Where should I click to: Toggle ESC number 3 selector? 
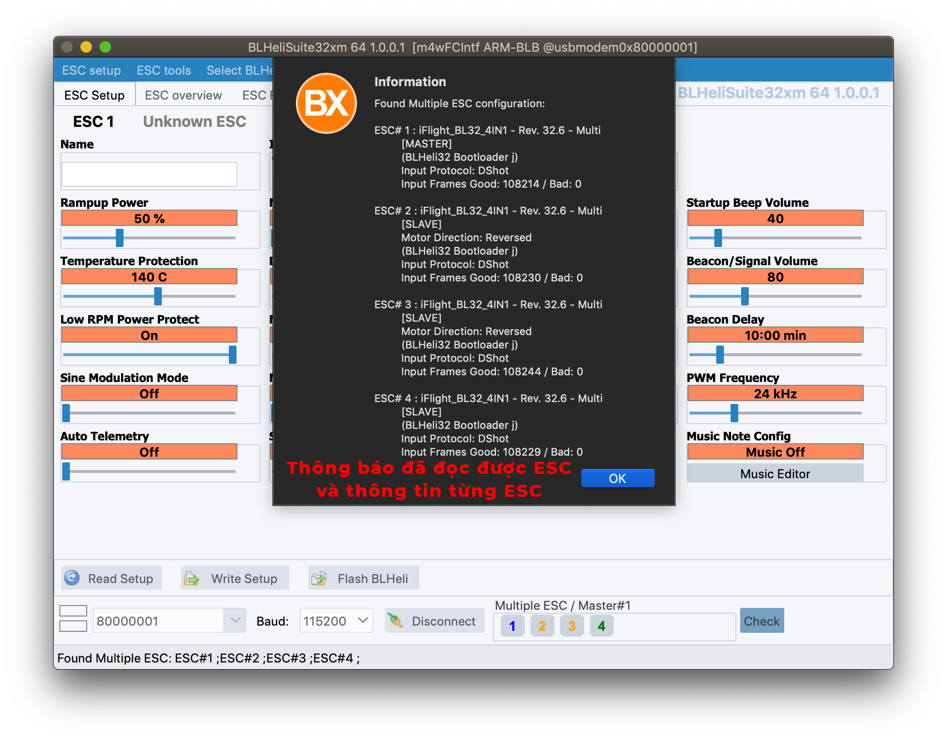click(x=572, y=626)
